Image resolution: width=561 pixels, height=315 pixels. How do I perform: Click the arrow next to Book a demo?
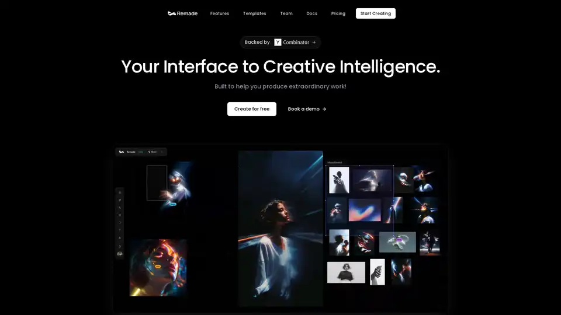[x=324, y=109]
